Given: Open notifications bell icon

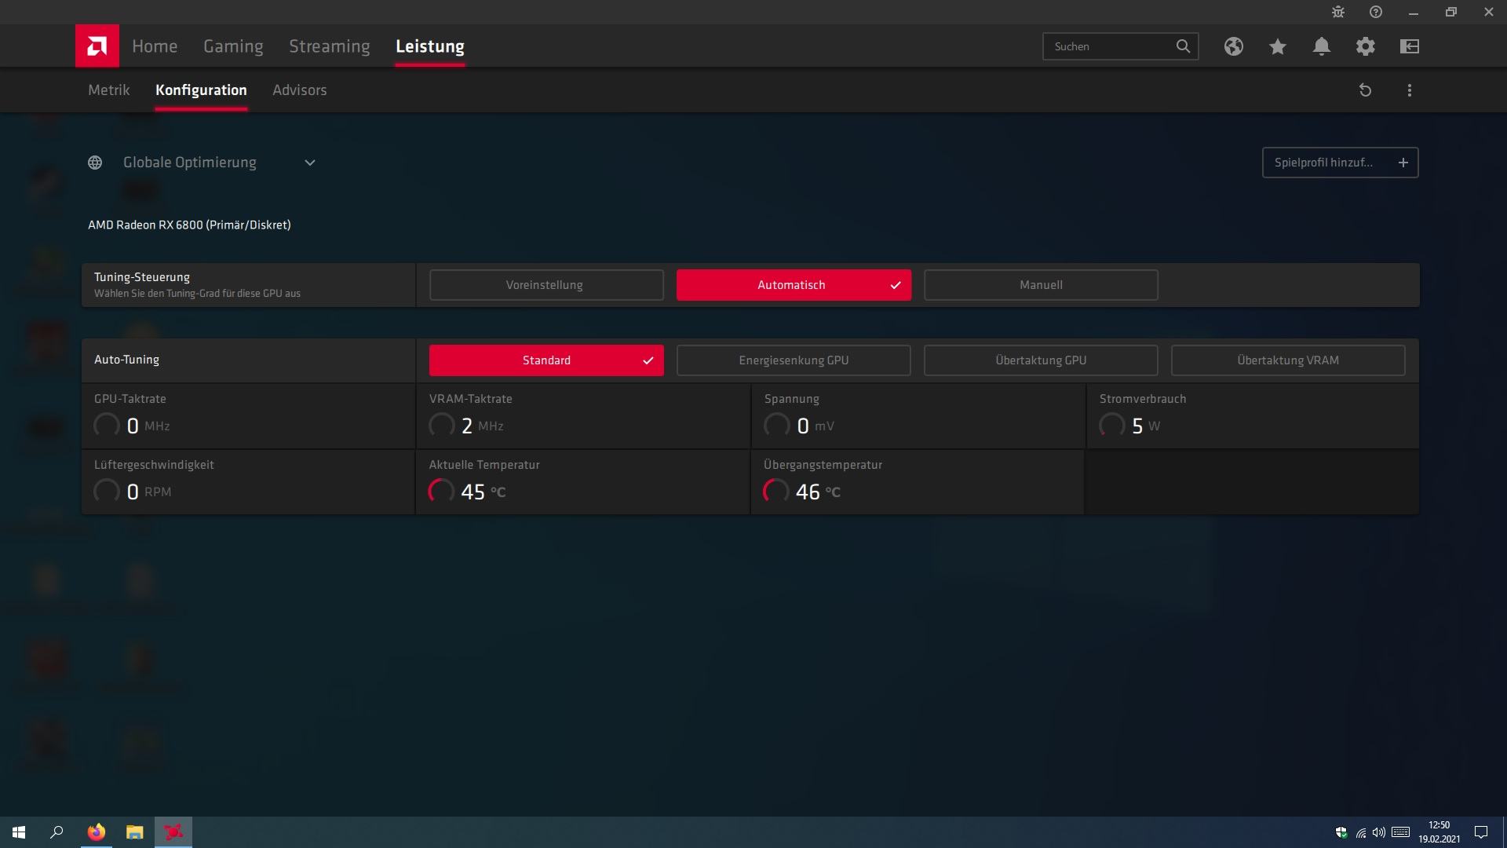Looking at the screenshot, I should point(1322,46).
